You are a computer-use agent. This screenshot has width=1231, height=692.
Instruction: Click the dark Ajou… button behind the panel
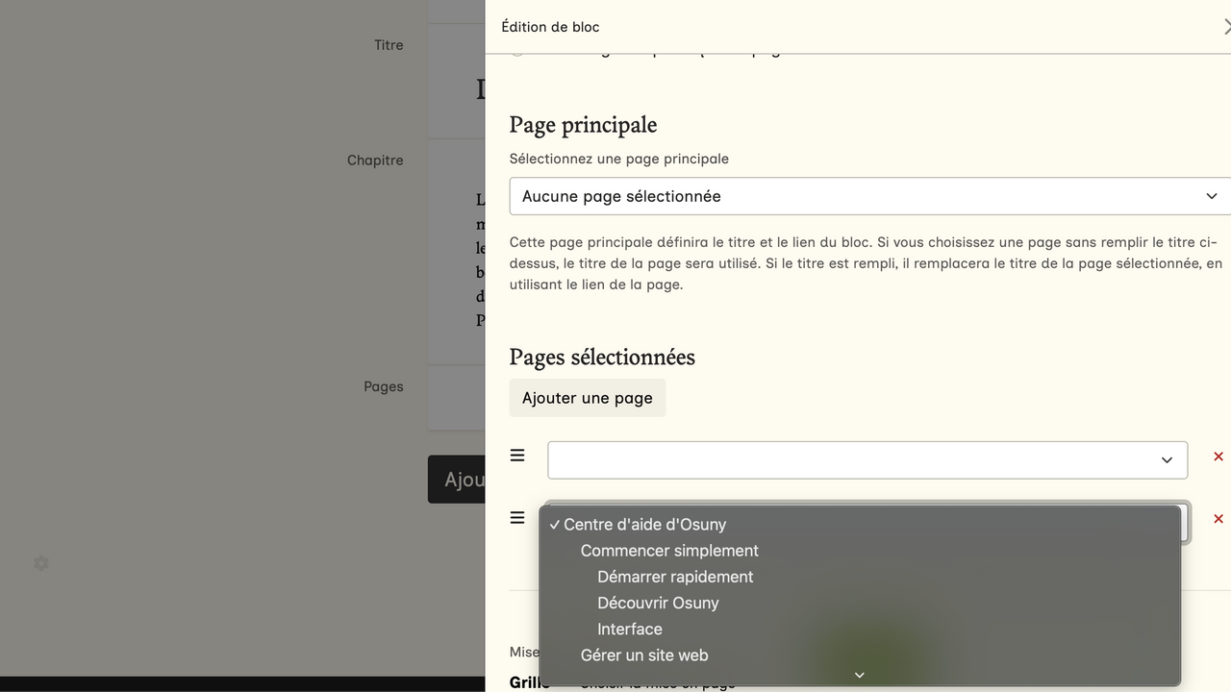(456, 480)
